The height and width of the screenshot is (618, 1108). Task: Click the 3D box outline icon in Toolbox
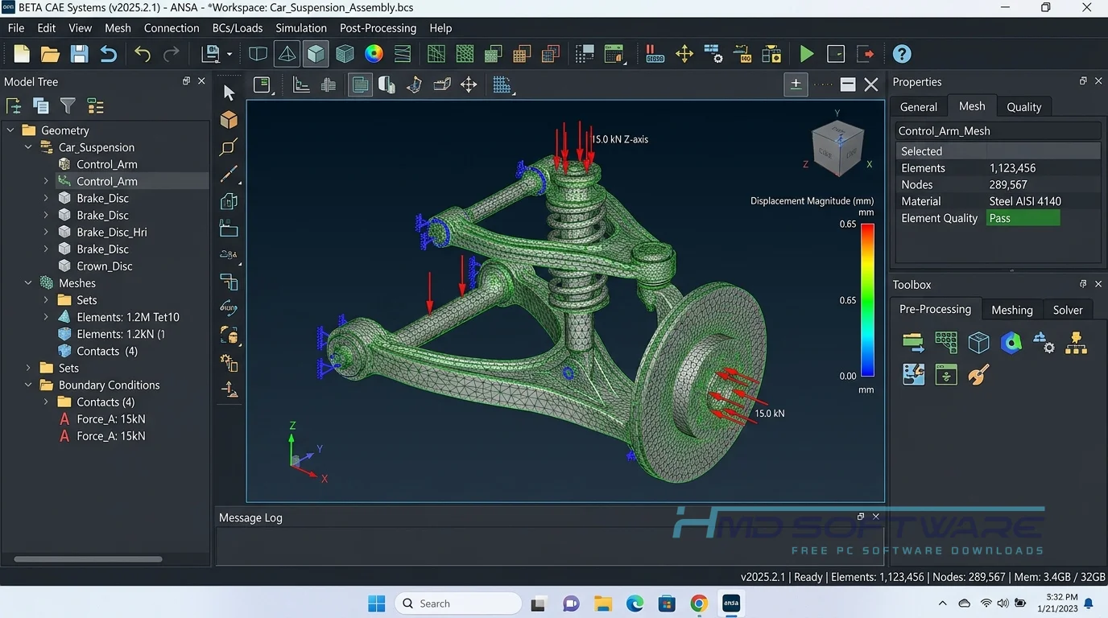click(978, 343)
